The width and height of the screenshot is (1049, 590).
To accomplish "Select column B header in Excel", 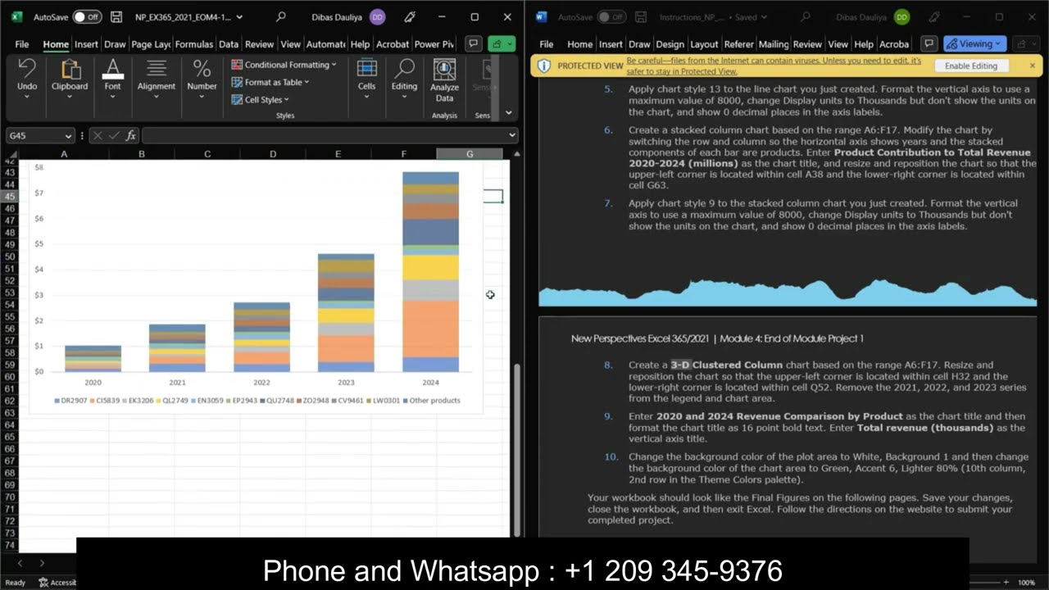I will (142, 154).
